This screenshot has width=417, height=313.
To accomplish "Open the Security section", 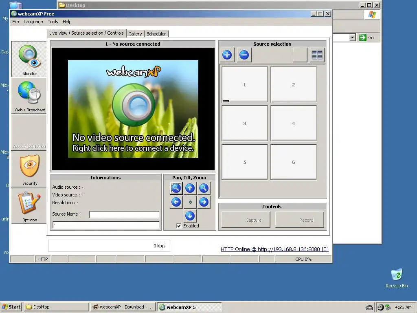I will pos(29,169).
